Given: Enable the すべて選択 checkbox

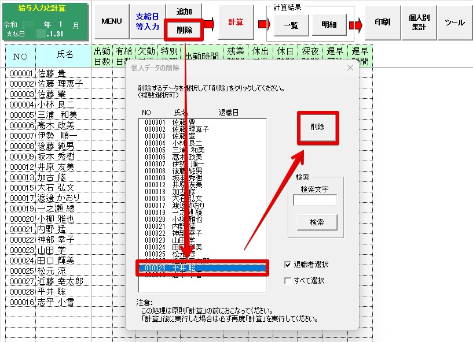Looking at the screenshot, I should pyautogui.click(x=288, y=281).
